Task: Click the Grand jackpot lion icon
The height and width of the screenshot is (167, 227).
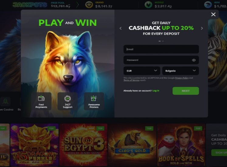Action: point(89,5)
